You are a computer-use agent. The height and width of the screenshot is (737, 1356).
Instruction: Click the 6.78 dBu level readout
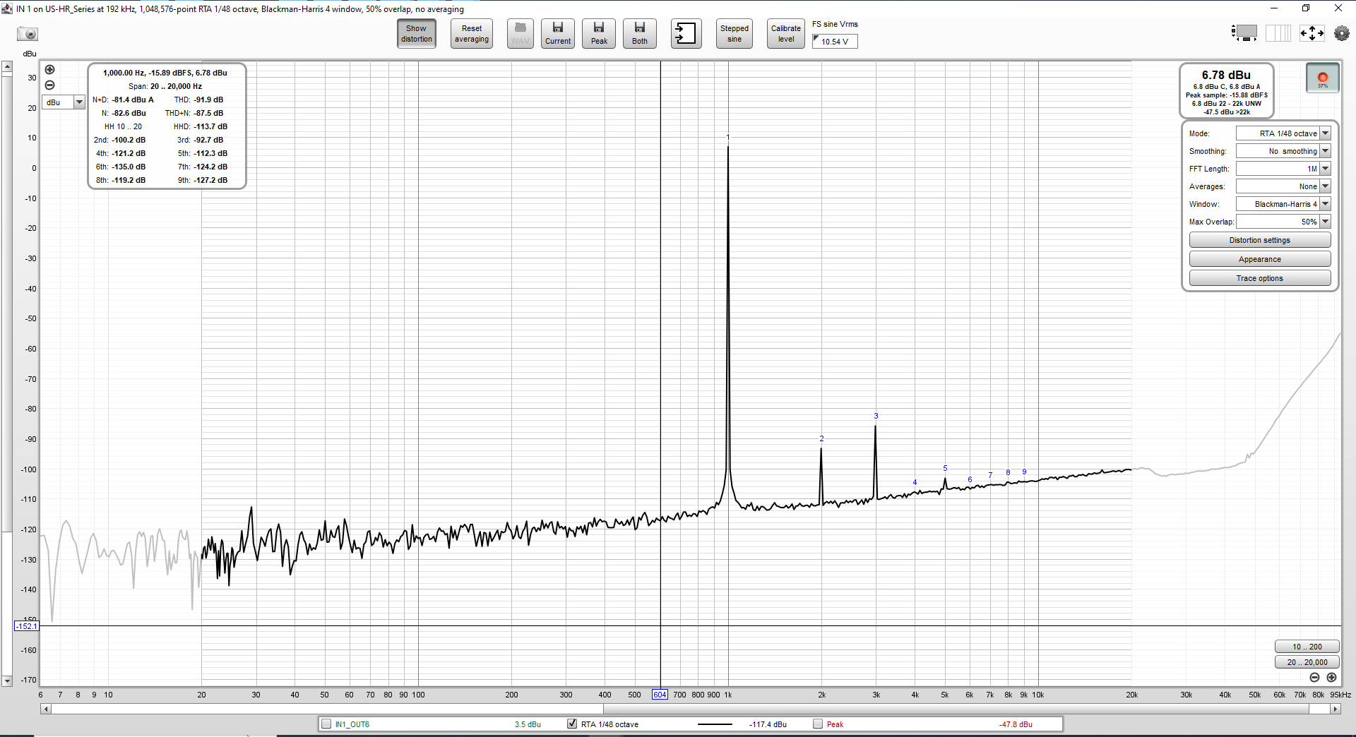click(x=1226, y=75)
